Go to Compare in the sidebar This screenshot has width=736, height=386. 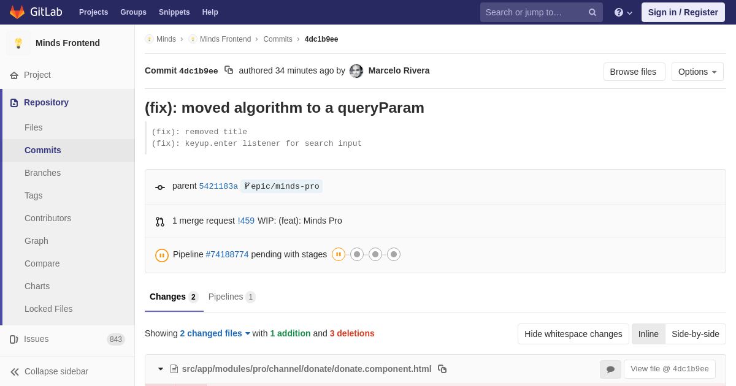pos(42,263)
